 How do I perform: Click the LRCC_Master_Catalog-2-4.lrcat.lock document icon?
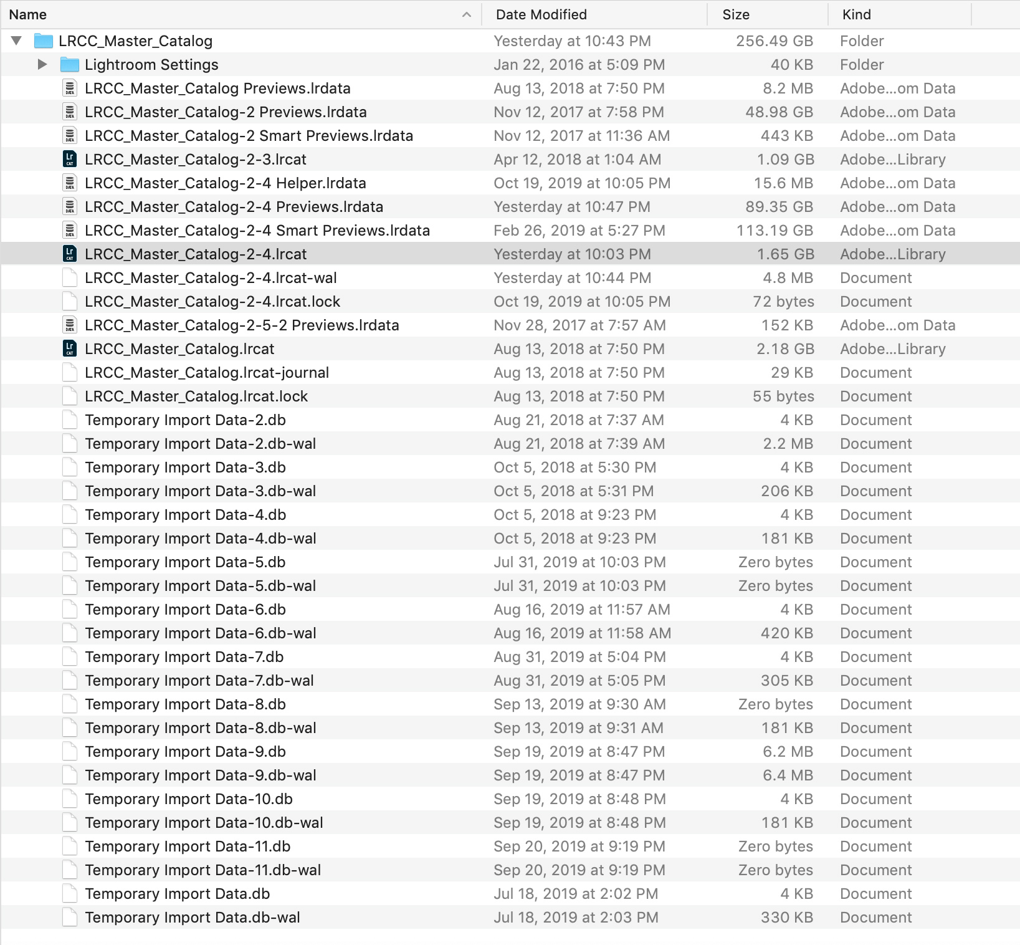pyautogui.click(x=70, y=302)
